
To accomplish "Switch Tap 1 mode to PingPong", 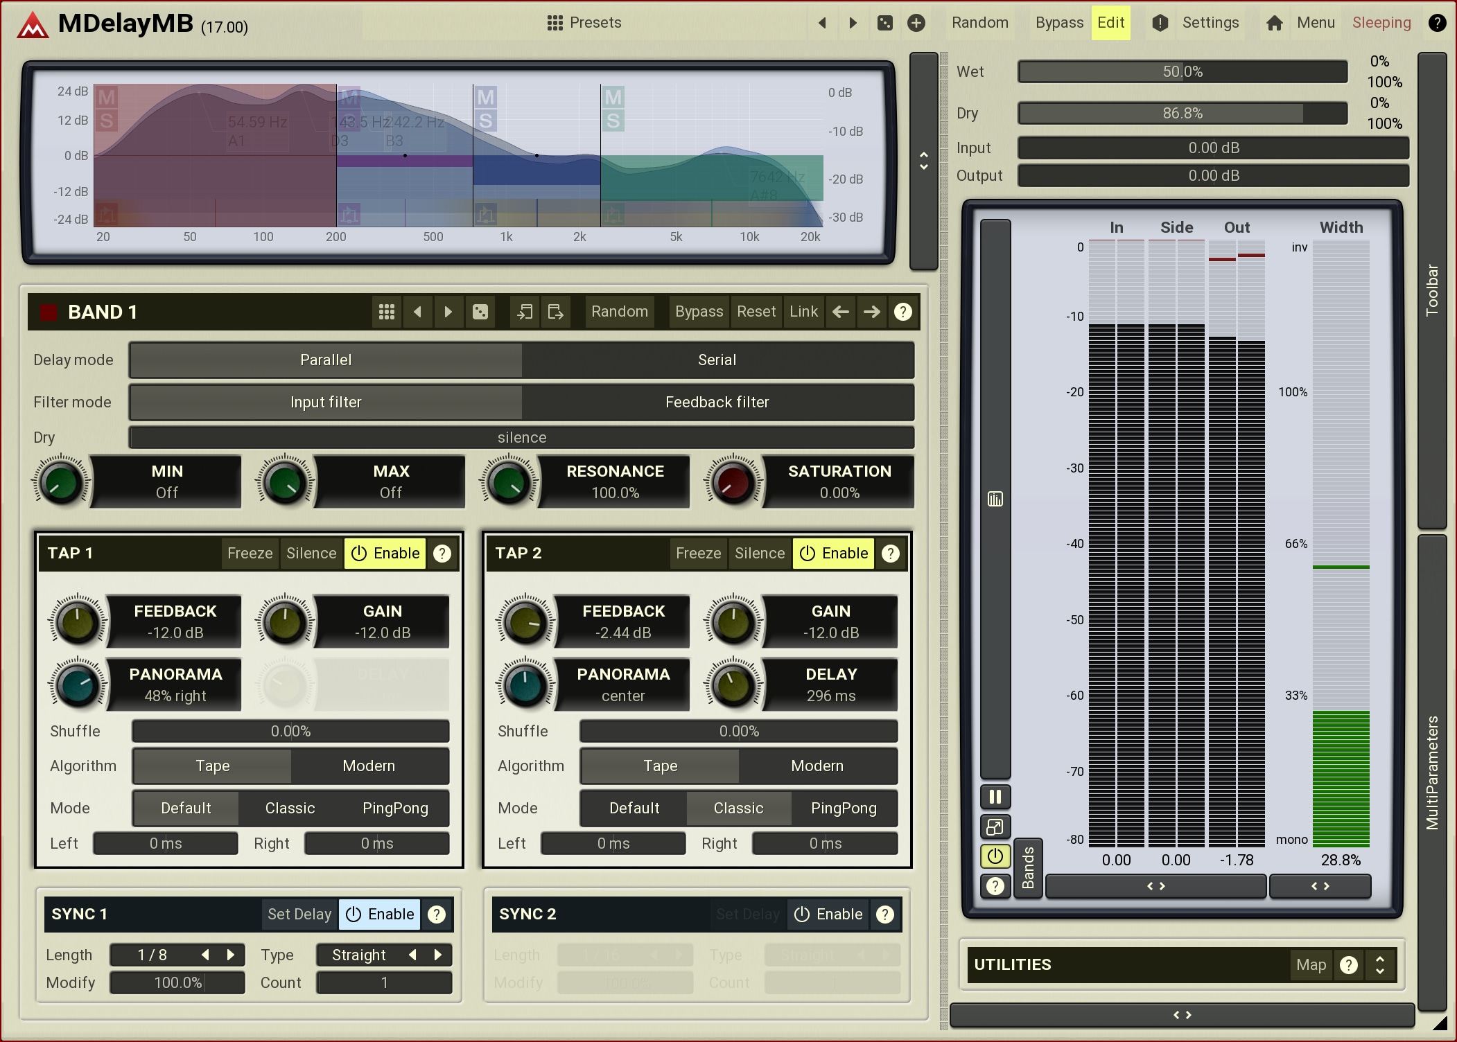I will [x=395, y=809].
